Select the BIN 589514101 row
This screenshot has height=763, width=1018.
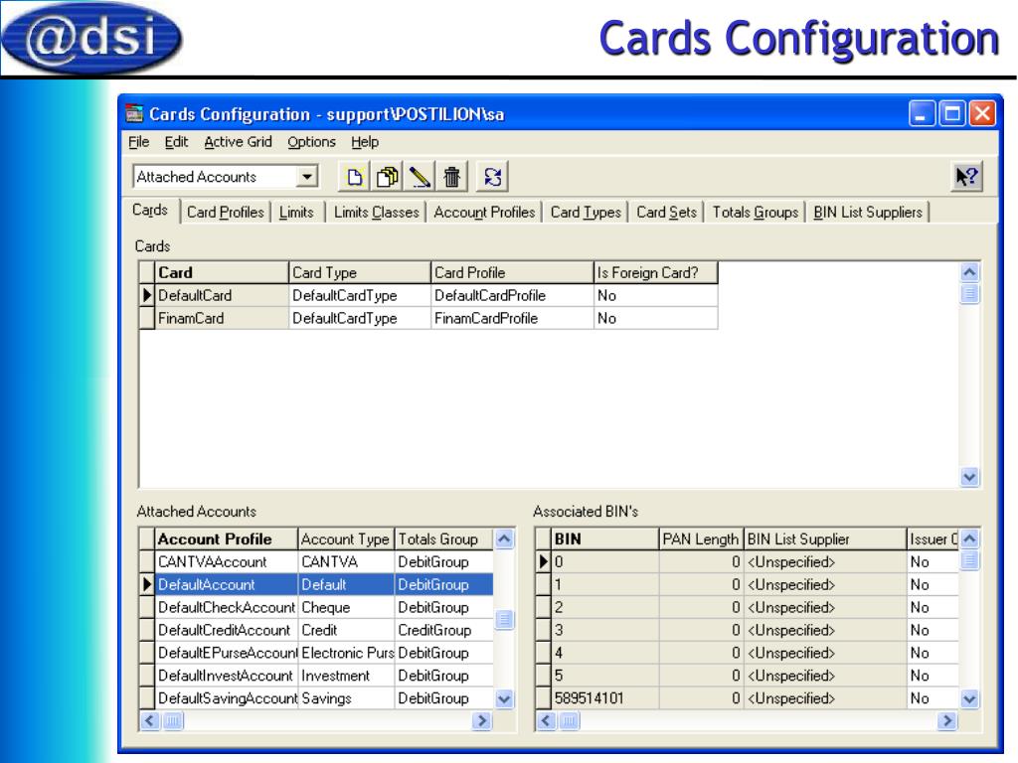tap(748, 698)
